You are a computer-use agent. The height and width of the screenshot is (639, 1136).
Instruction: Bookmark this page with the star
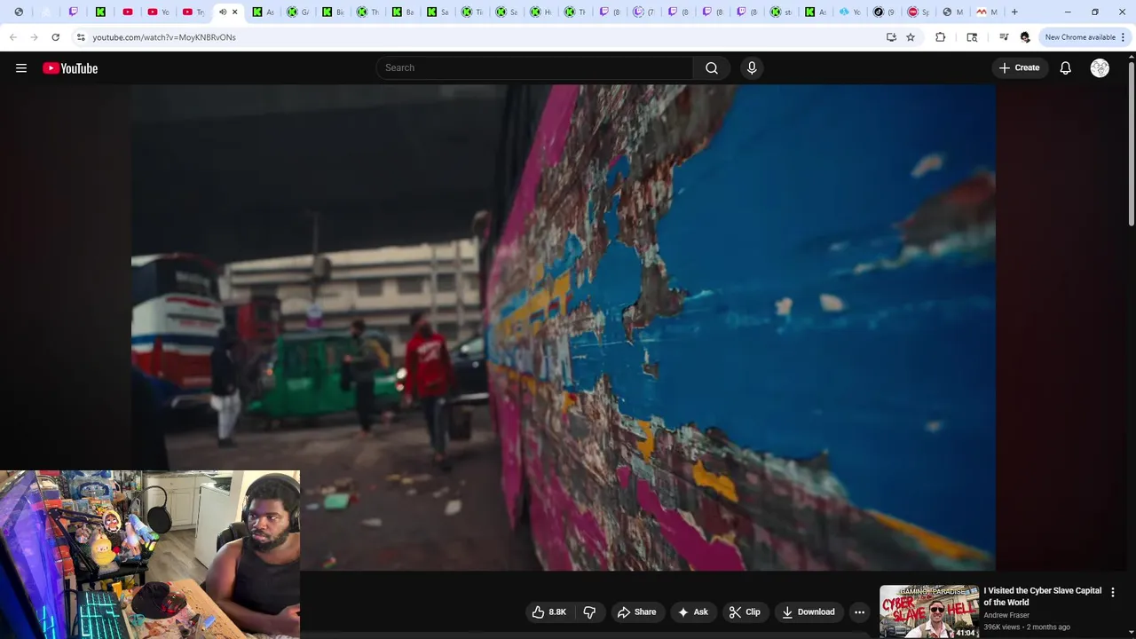911,37
